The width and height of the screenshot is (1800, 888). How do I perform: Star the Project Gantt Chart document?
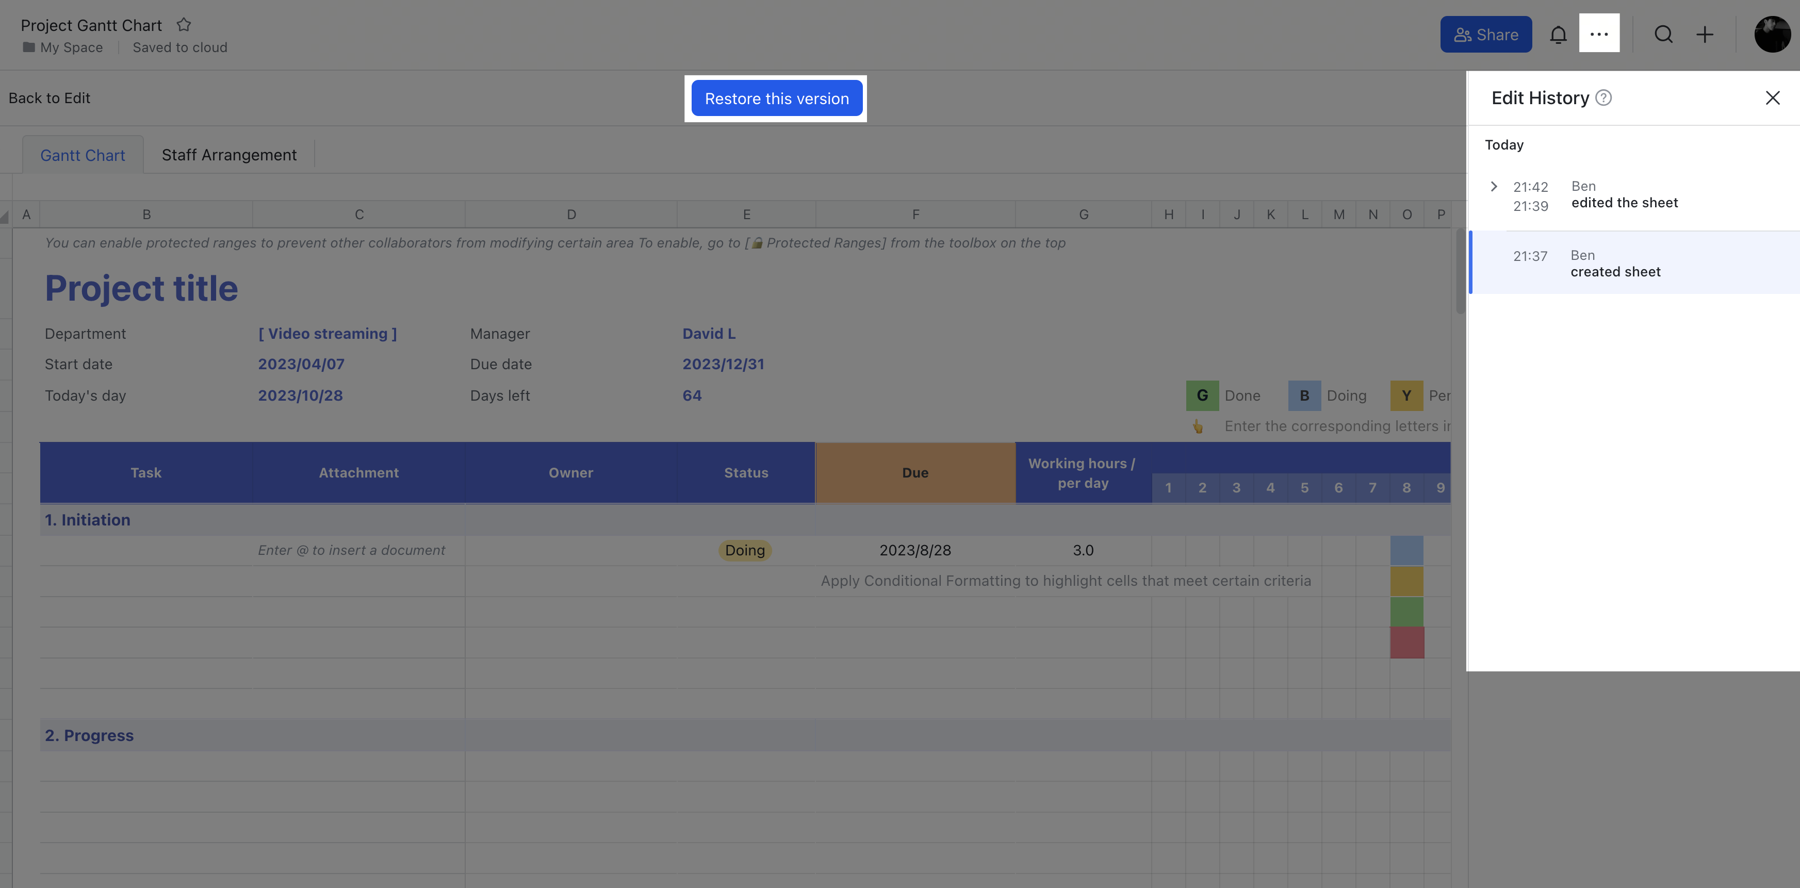(x=183, y=24)
